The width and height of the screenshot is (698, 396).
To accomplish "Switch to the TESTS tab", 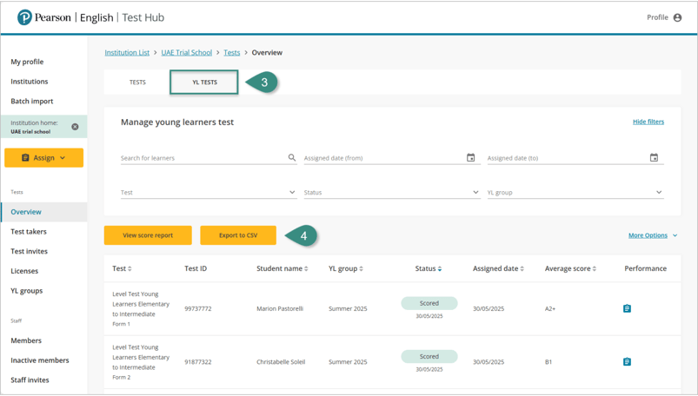I will 137,82.
